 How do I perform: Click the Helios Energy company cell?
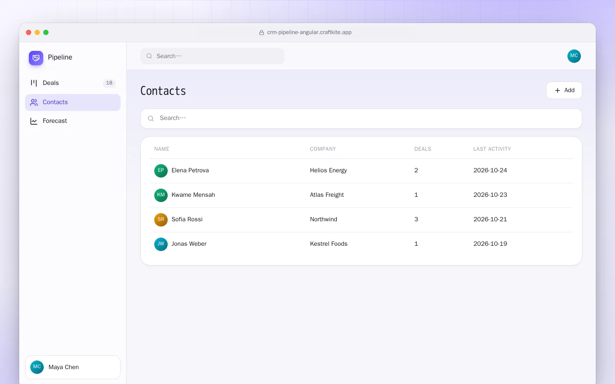coord(329,170)
